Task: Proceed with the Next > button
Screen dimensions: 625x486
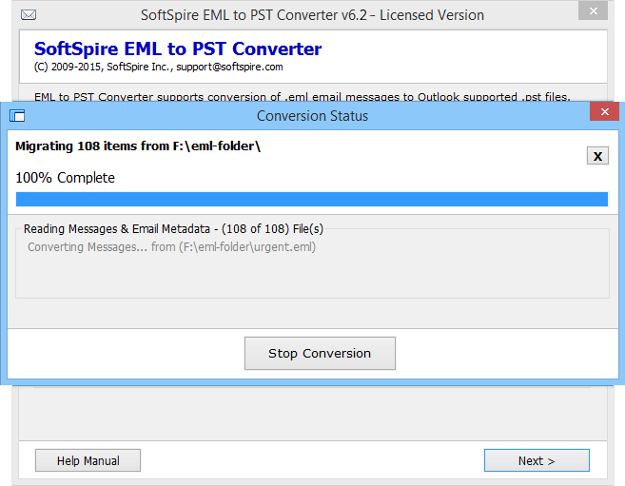Action: click(537, 460)
